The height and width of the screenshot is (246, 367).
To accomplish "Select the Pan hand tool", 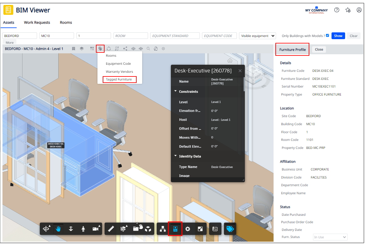I will 58,229.
